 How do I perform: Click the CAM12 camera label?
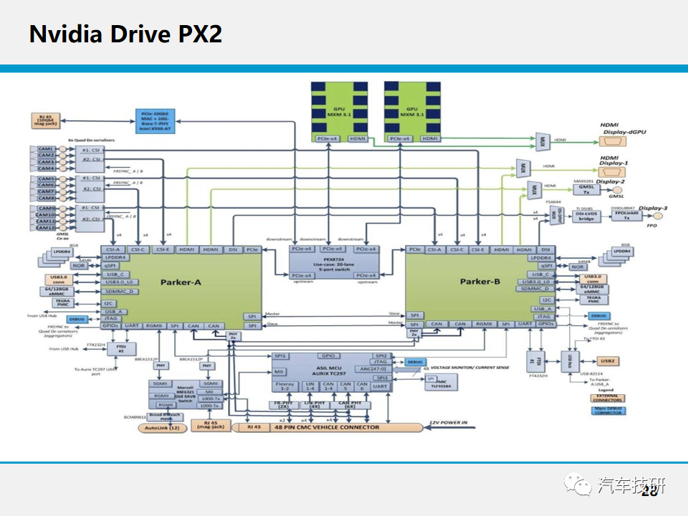point(46,228)
